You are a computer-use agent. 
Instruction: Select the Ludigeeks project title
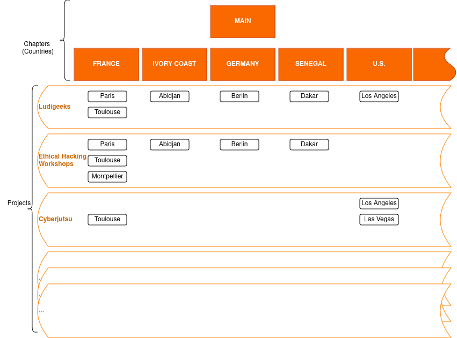pos(54,107)
